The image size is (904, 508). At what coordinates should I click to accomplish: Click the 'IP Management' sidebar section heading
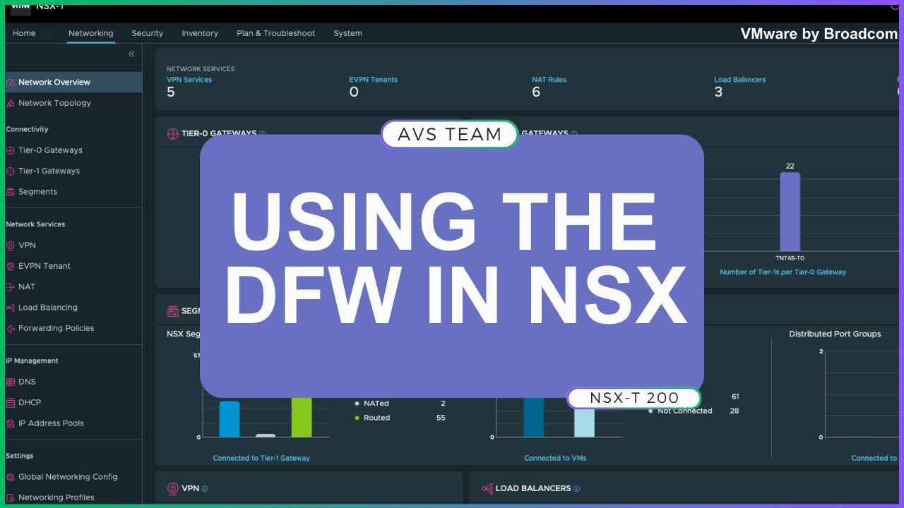32,361
